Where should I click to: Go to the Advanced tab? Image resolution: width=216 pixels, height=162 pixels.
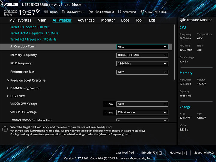click(x=86, y=20)
